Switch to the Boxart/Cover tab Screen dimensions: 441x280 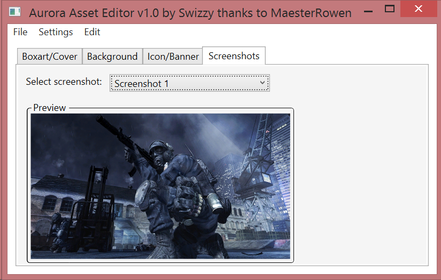tap(50, 57)
